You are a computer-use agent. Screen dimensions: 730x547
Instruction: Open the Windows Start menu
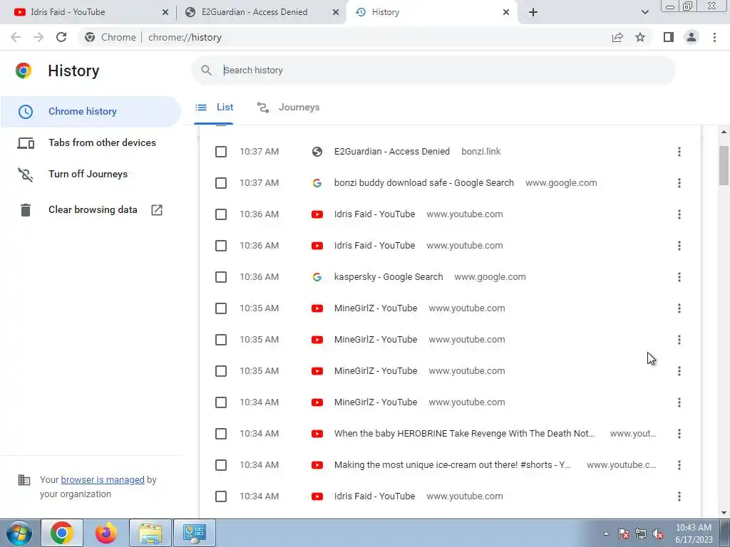pyautogui.click(x=19, y=533)
